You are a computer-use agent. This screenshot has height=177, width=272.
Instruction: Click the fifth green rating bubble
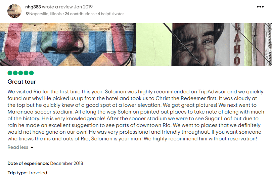click(31, 73)
